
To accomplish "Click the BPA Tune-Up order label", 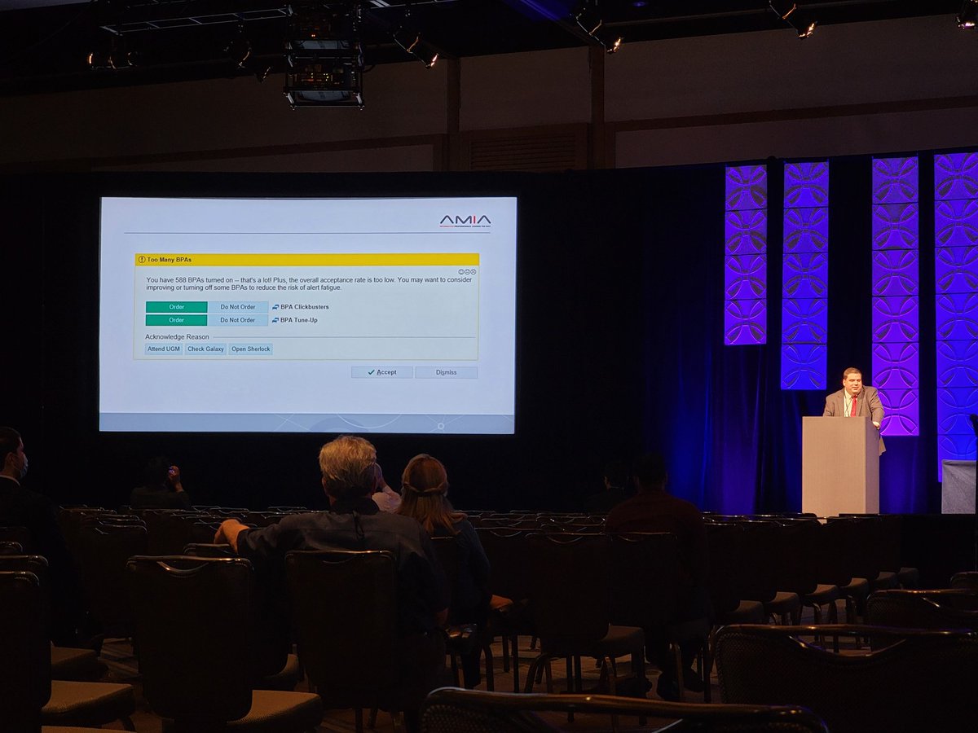I will point(299,320).
